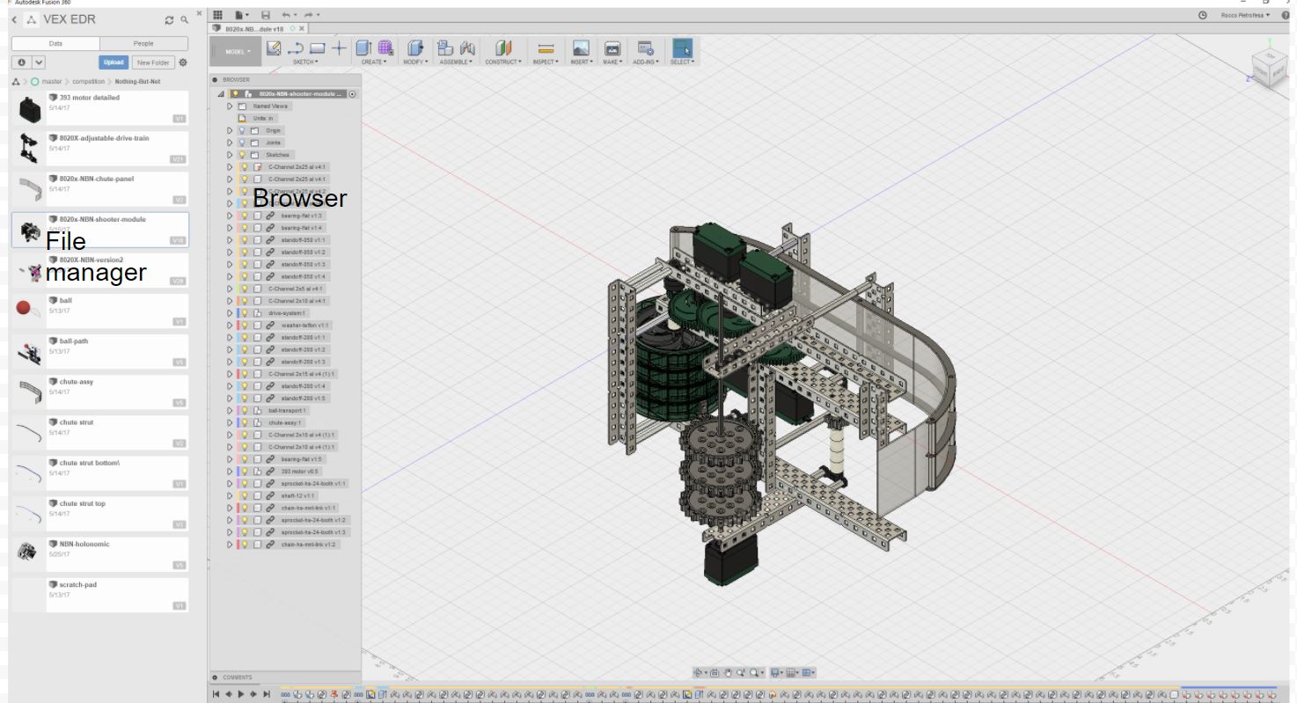
Task: Click the blue Upload button
Action: (x=114, y=62)
